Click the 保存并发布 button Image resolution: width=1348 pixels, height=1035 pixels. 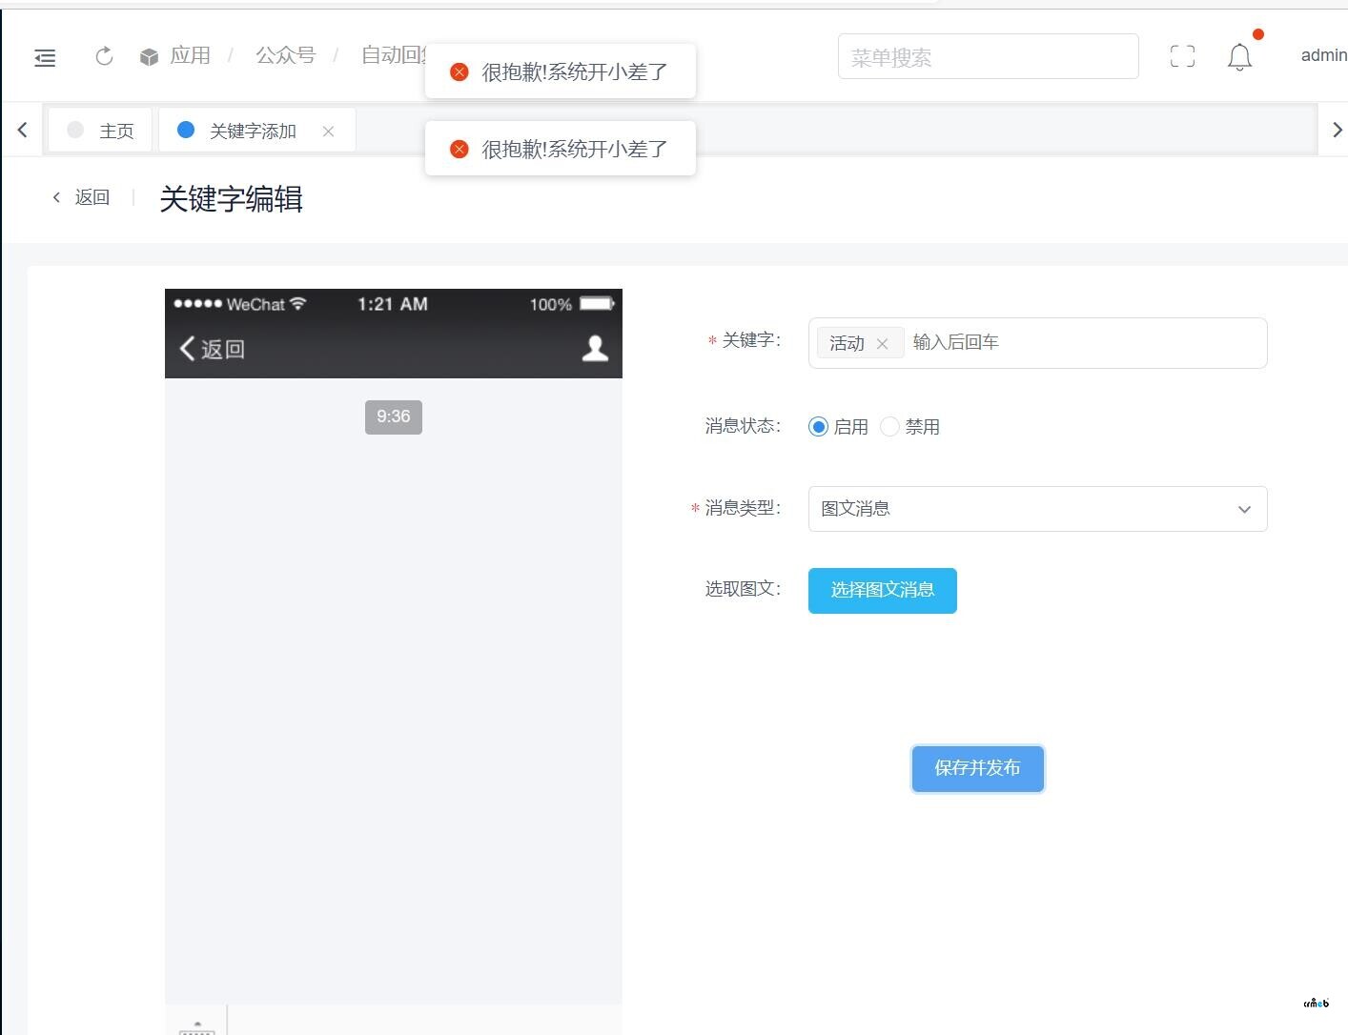tap(977, 768)
